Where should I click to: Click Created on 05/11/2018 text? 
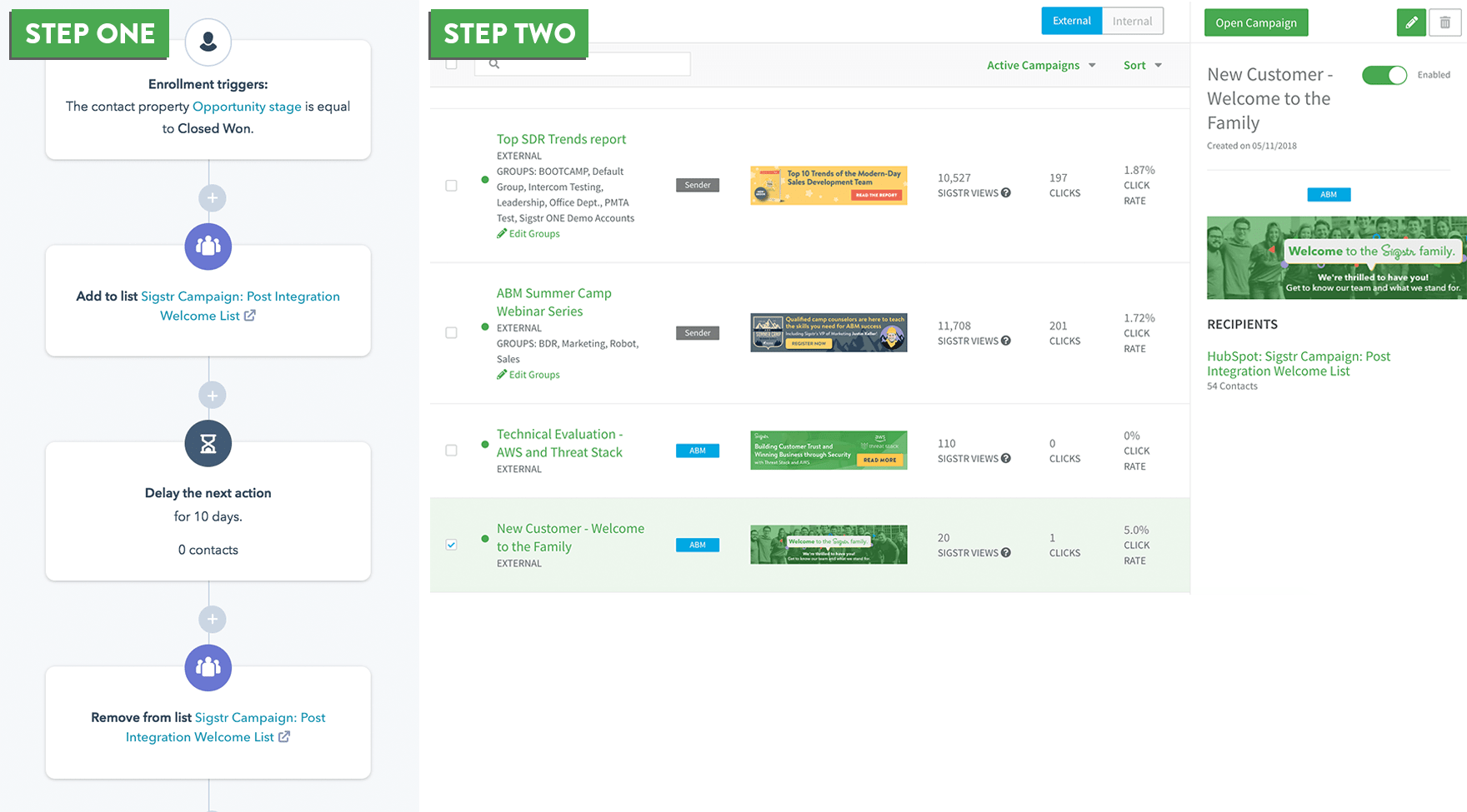[x=1252, y=146]
